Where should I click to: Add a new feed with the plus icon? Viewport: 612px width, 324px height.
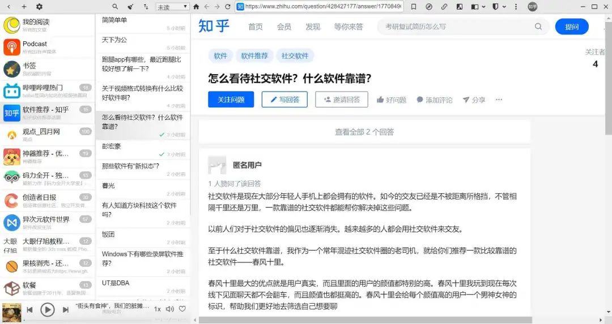coord(24,7)
